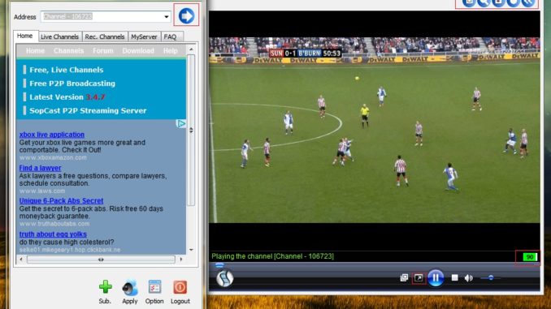Click the Apply broadcaster icon

pyautogui.click(x=130, y=288)
